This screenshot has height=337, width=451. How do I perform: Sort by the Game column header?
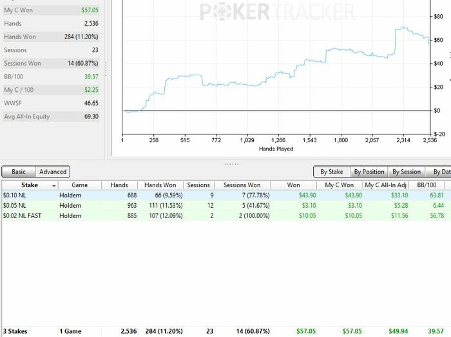point(80,185)
